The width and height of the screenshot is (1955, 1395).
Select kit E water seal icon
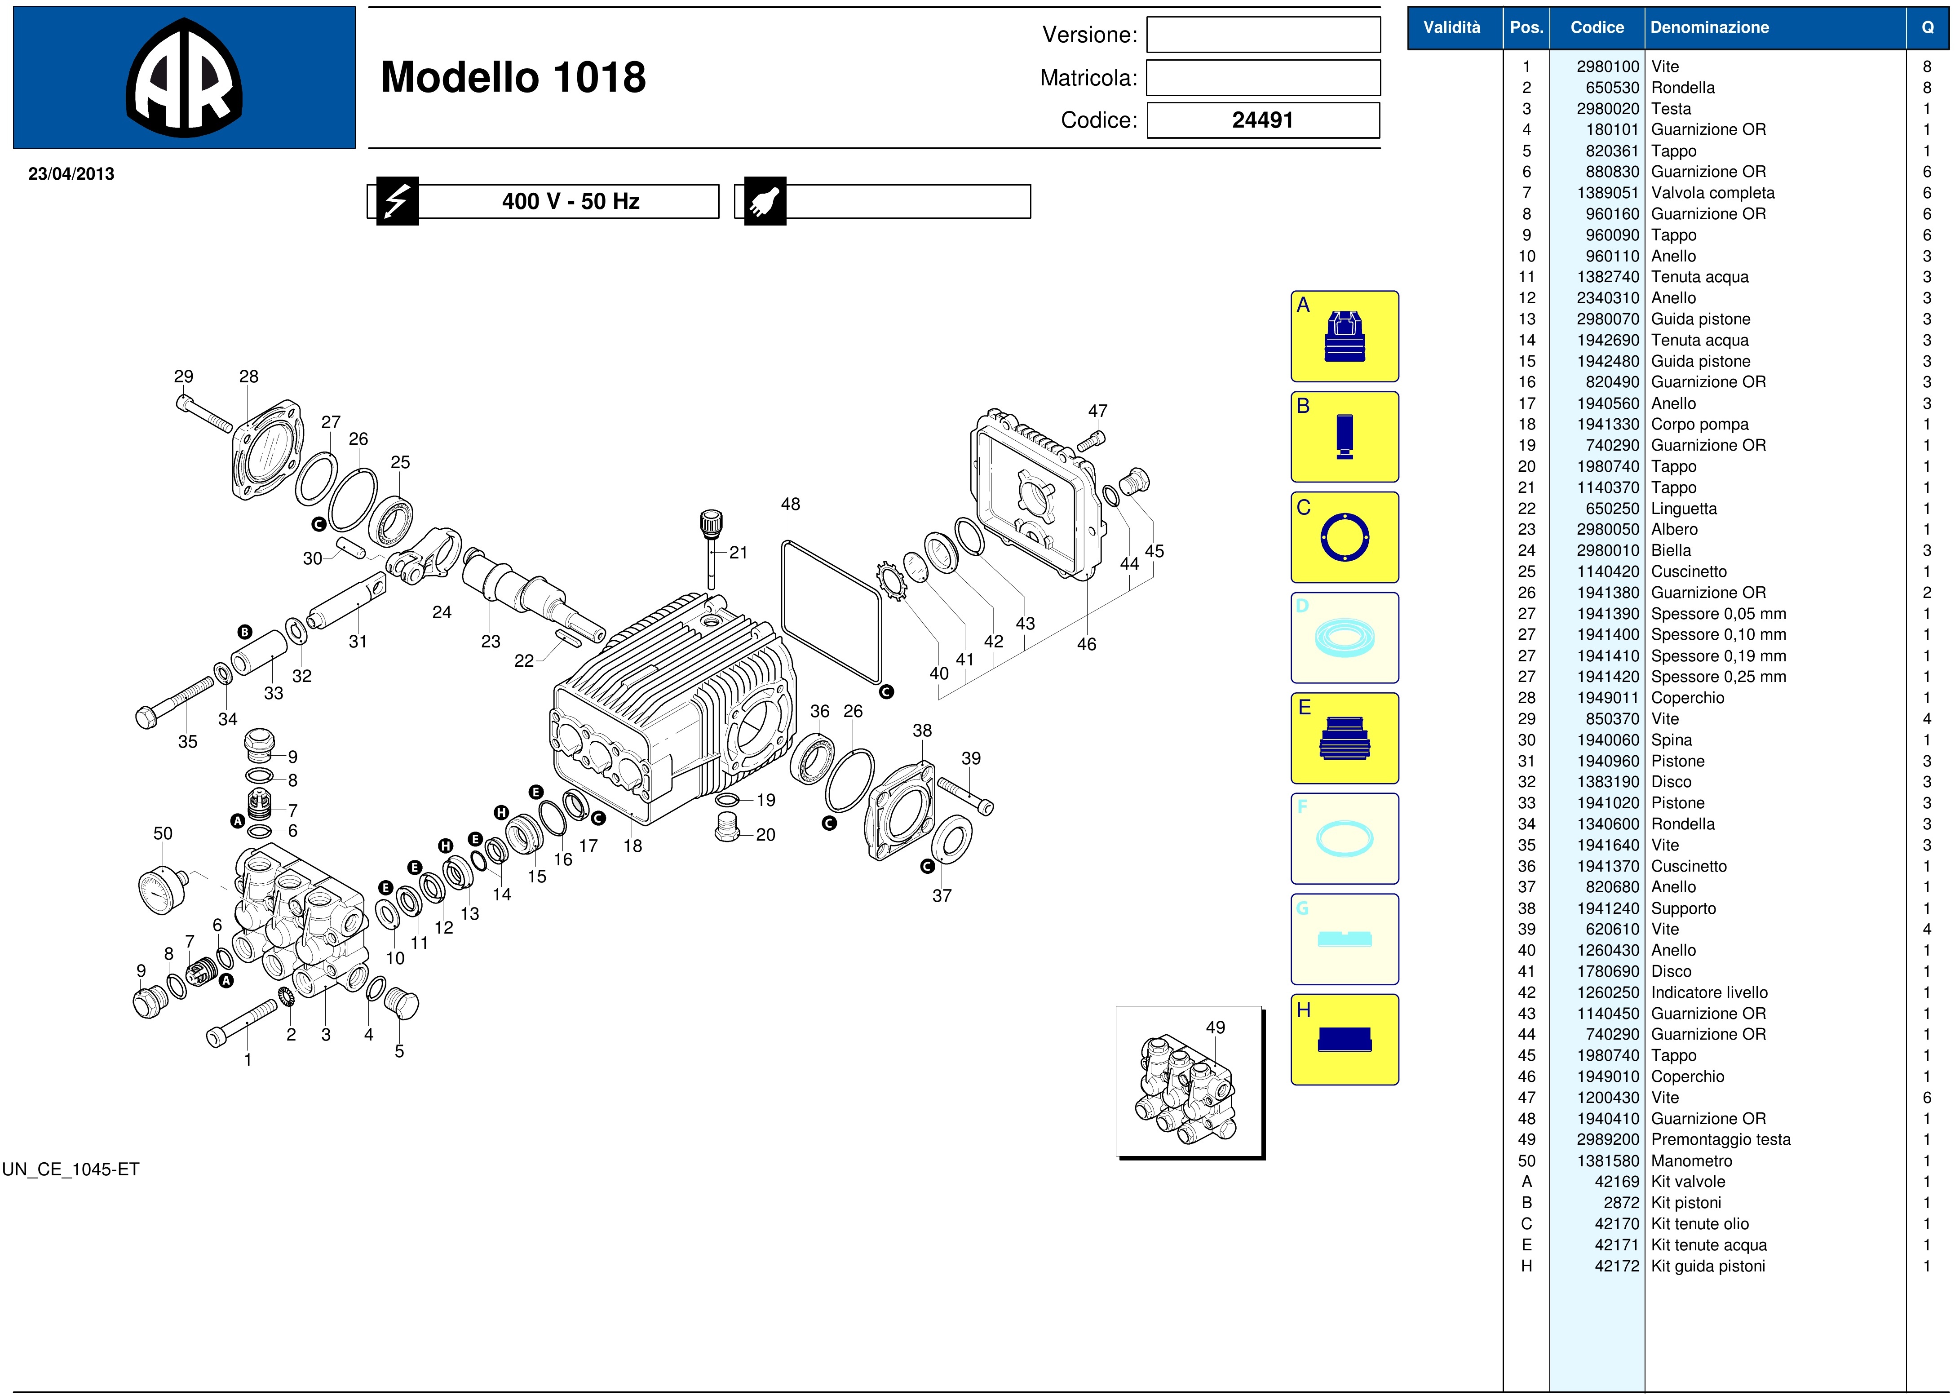1344,739
